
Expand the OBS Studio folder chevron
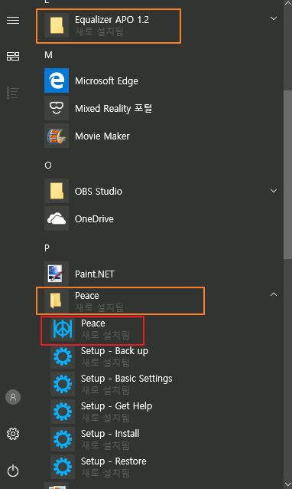point(274,191)
